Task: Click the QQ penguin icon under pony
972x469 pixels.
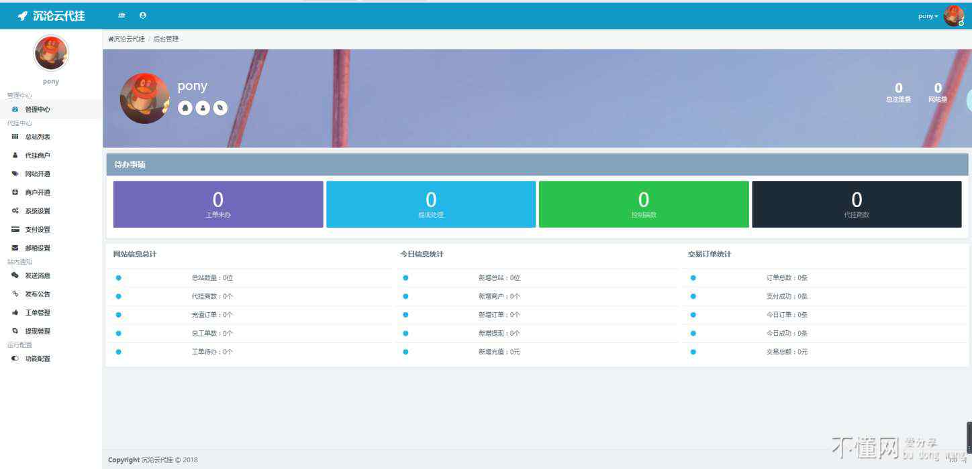Action: (x=185, y=108)
